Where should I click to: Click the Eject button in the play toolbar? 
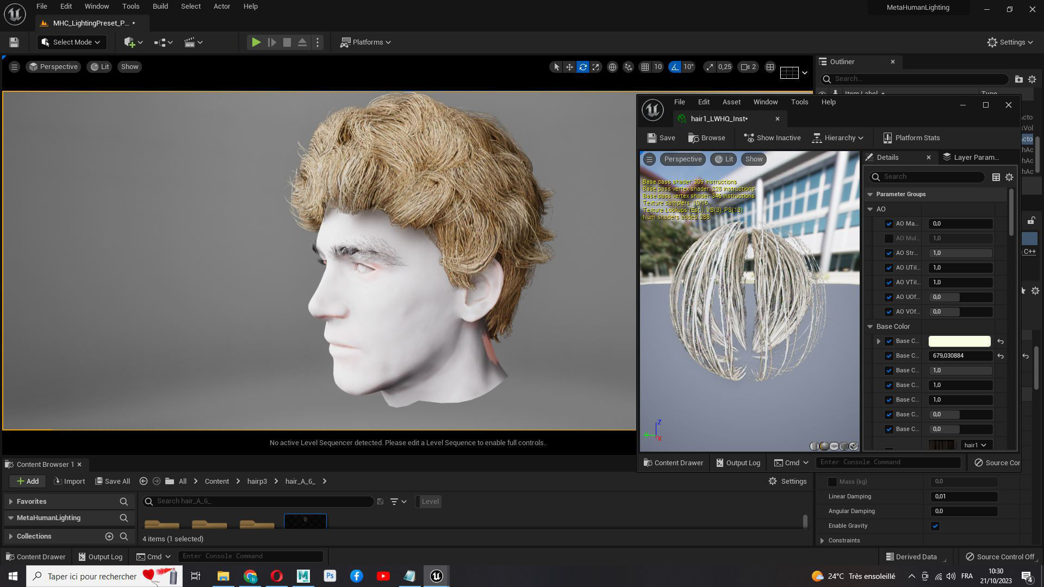point(302,42)
